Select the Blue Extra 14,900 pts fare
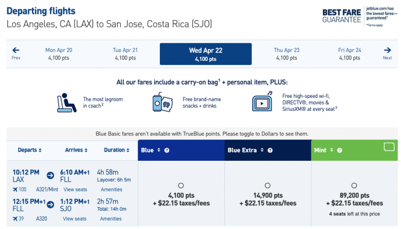Viewport: 401px width, 229px height. [268, 186]
